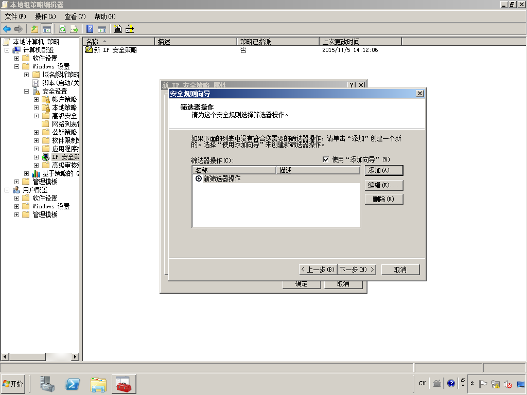
Task: Expand the 公钥策略 tree node
Action: pyautogui.click(x=37, y=132)
